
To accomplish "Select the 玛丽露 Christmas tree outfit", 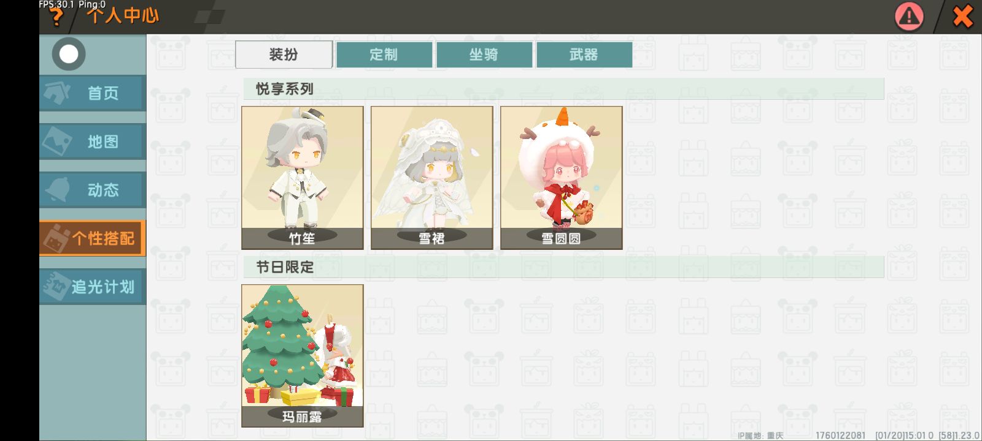I will tap(303, 356).
